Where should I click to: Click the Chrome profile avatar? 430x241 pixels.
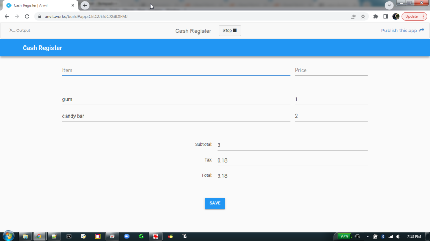395,16
